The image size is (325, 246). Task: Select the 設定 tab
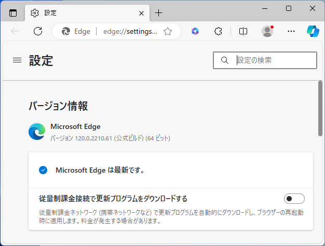[87, 13]
